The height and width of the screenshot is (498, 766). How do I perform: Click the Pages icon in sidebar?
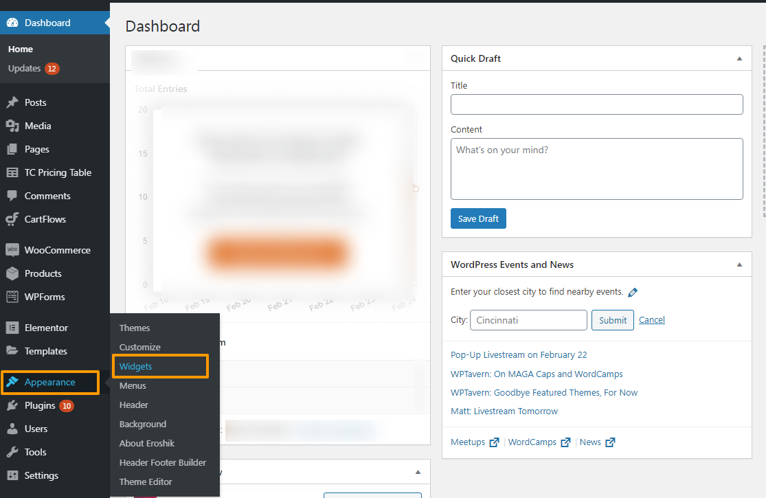point(12,150)
